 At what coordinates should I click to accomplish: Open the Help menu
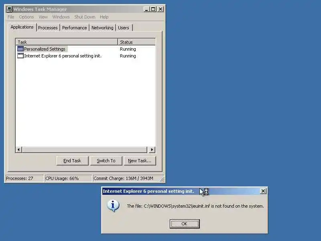pyautogui.click(x=104, y=17)
